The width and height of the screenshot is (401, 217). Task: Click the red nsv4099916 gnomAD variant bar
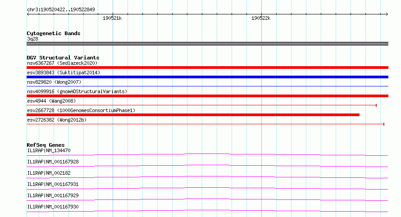207,96
